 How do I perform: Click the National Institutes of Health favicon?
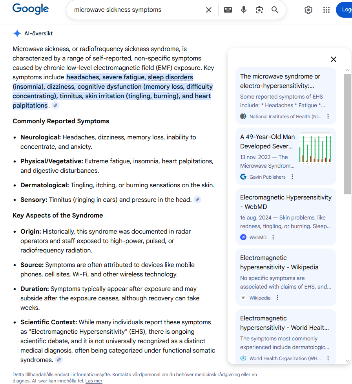coord(243,116)
